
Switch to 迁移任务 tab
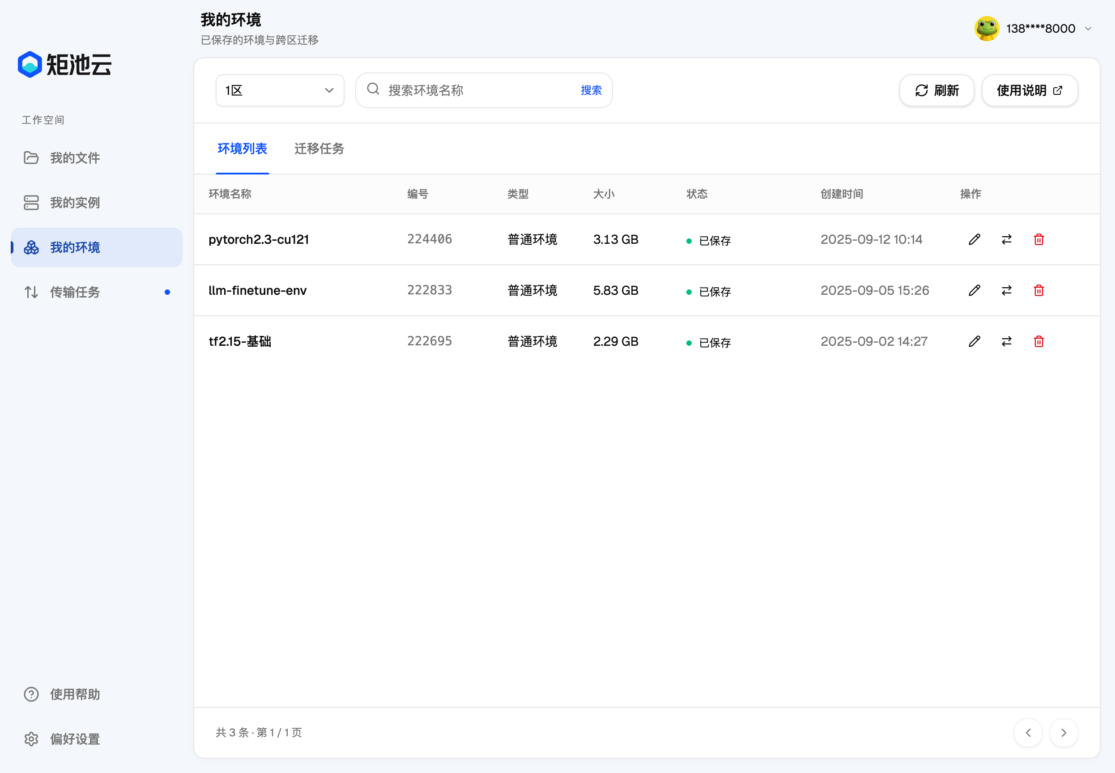tap(319, 149)
